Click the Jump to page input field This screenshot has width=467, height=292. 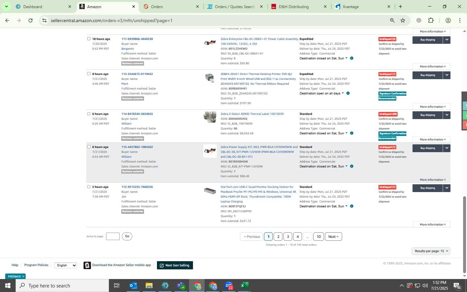coord(113,236)
